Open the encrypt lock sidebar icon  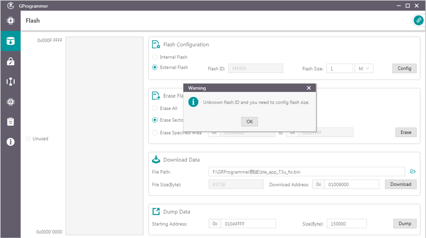[11, 61]
